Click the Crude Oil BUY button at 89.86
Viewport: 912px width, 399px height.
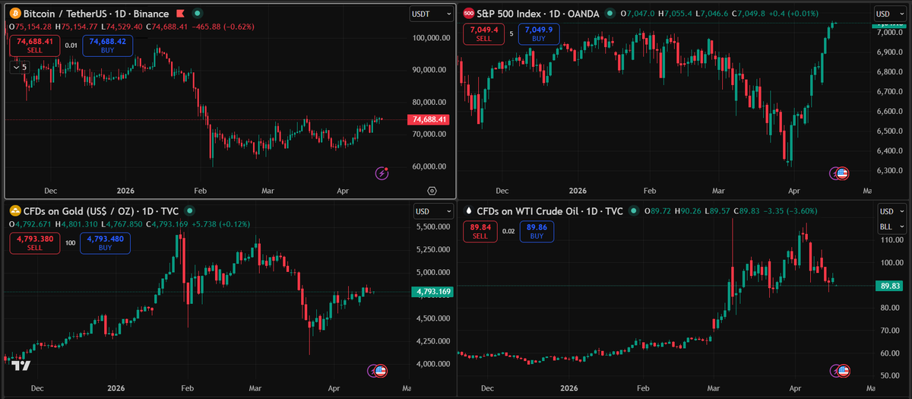(x=537, y=232)
